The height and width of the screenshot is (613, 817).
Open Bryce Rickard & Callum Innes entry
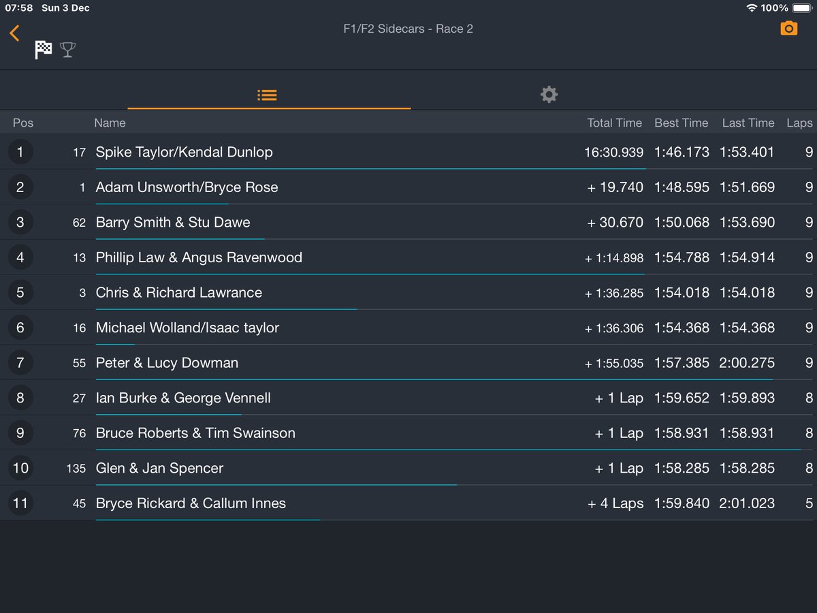pos(408,503)
